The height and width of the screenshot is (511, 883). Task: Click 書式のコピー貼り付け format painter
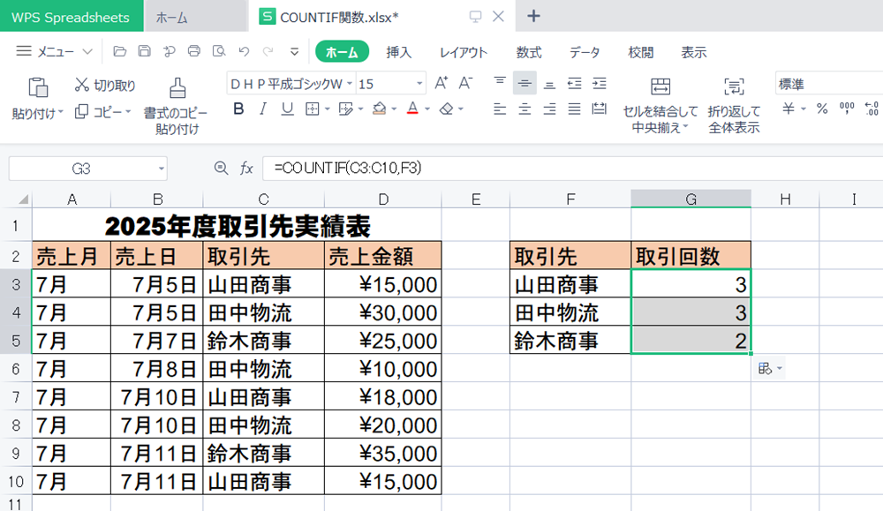pos(177,106)
